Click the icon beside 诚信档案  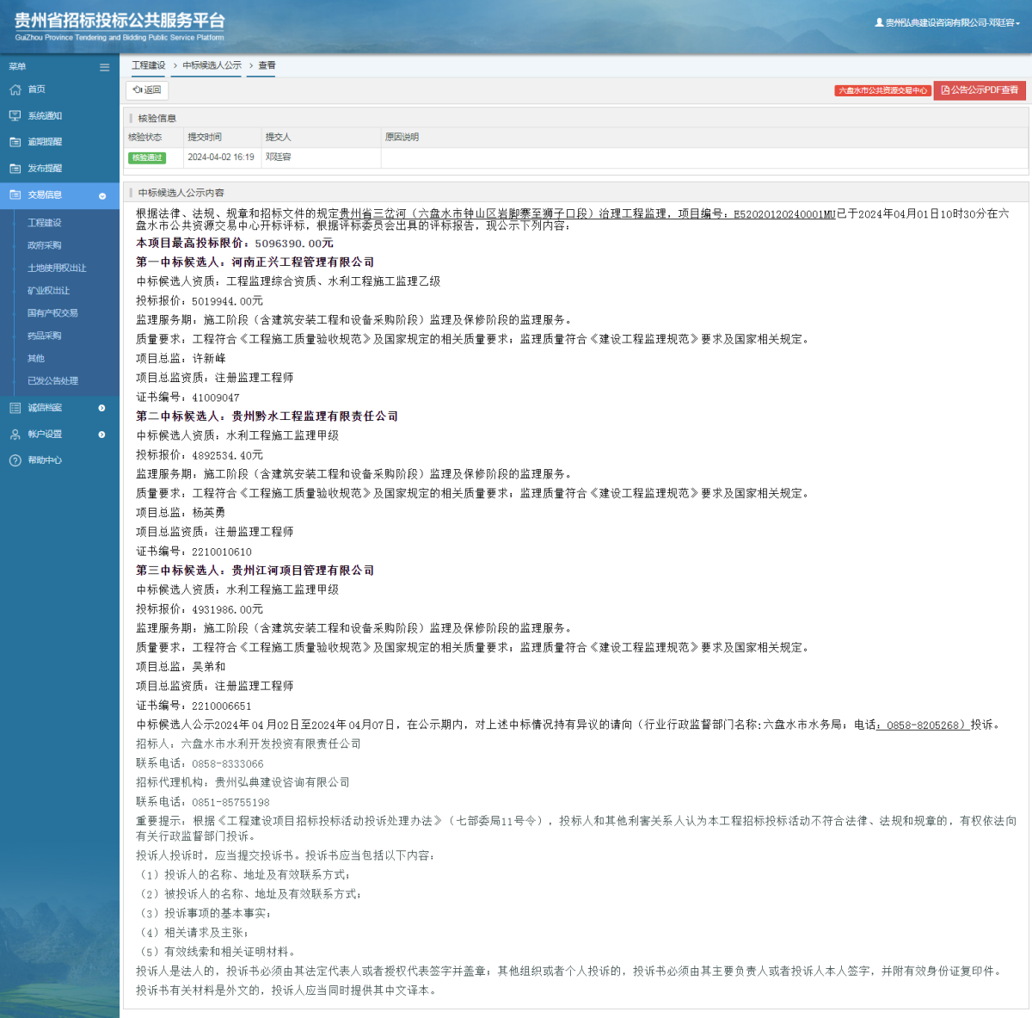[15, 408]
